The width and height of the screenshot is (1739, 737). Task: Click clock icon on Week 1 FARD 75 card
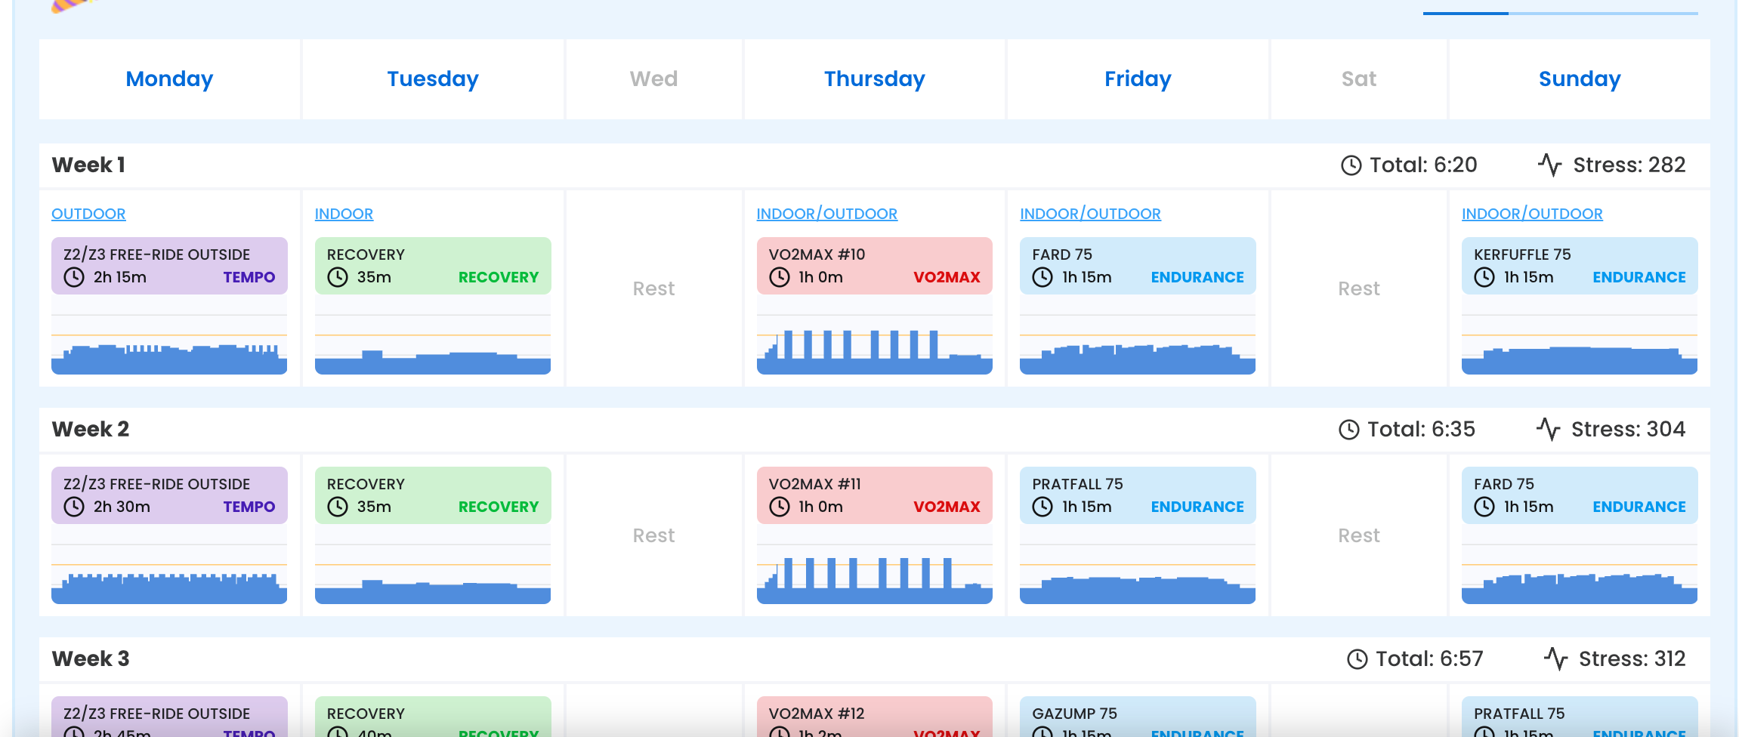click(x=1042, y=277)
